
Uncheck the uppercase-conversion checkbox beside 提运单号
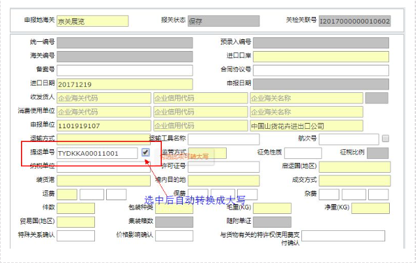(x=145, y=152)
